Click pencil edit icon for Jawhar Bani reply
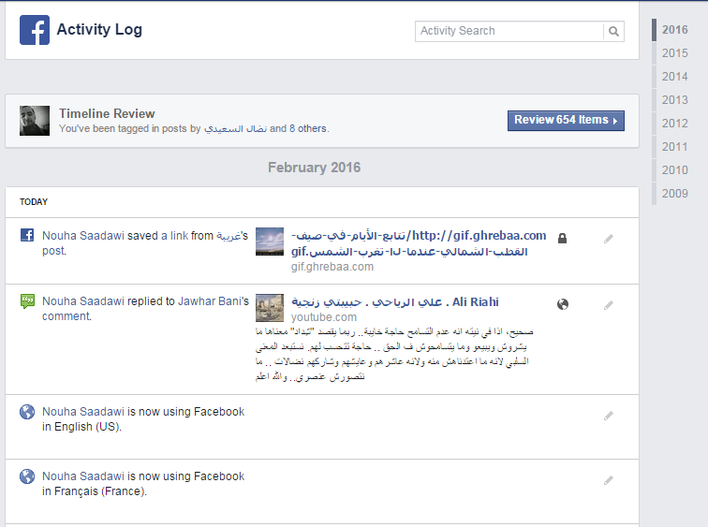 click(609, 305)
